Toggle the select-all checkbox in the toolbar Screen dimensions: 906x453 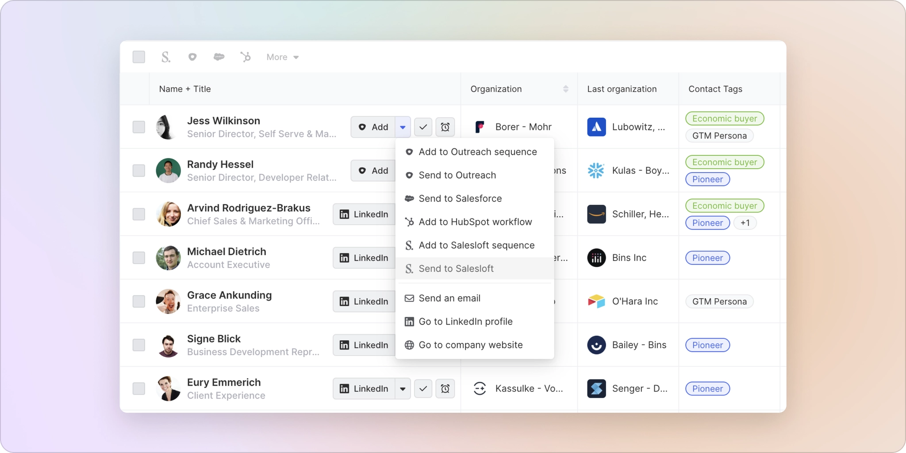[x=139, y=57]
